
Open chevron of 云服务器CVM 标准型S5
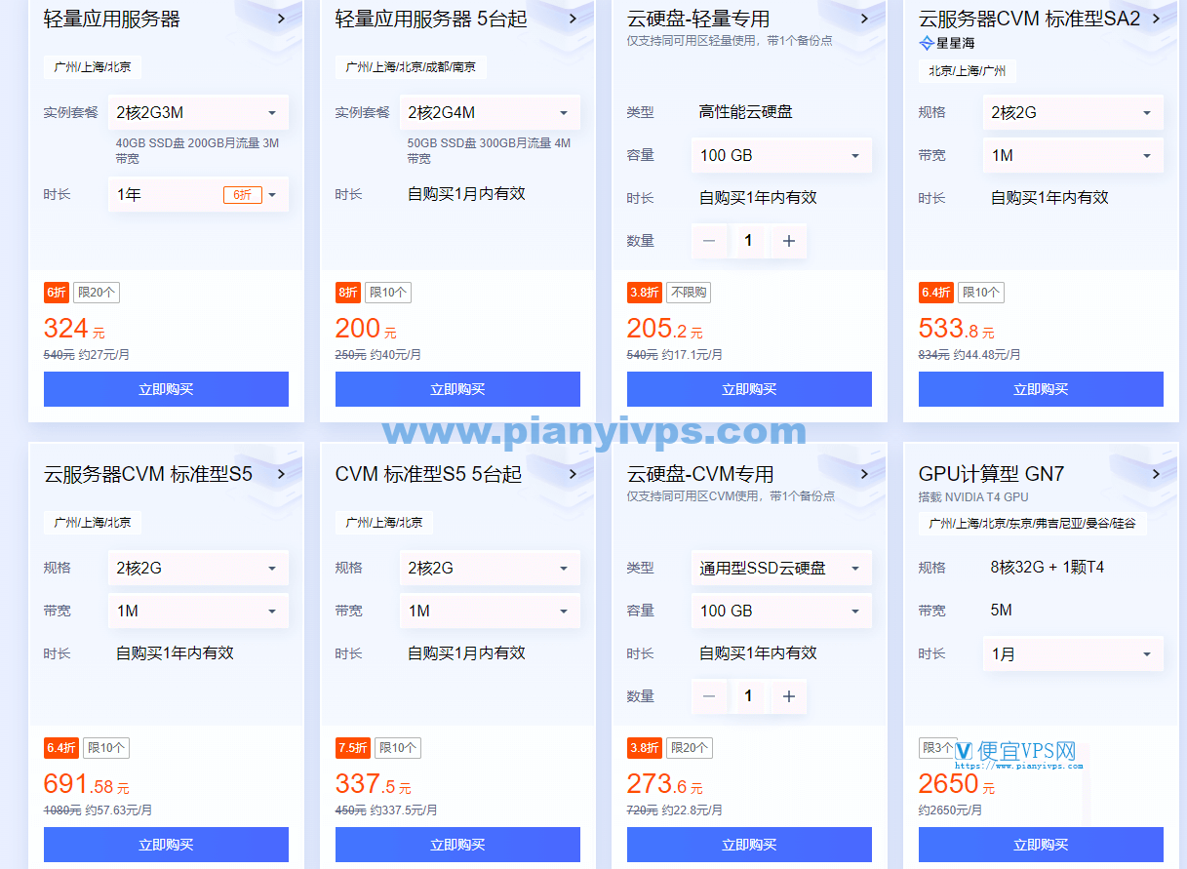click(x=281, y=474)
